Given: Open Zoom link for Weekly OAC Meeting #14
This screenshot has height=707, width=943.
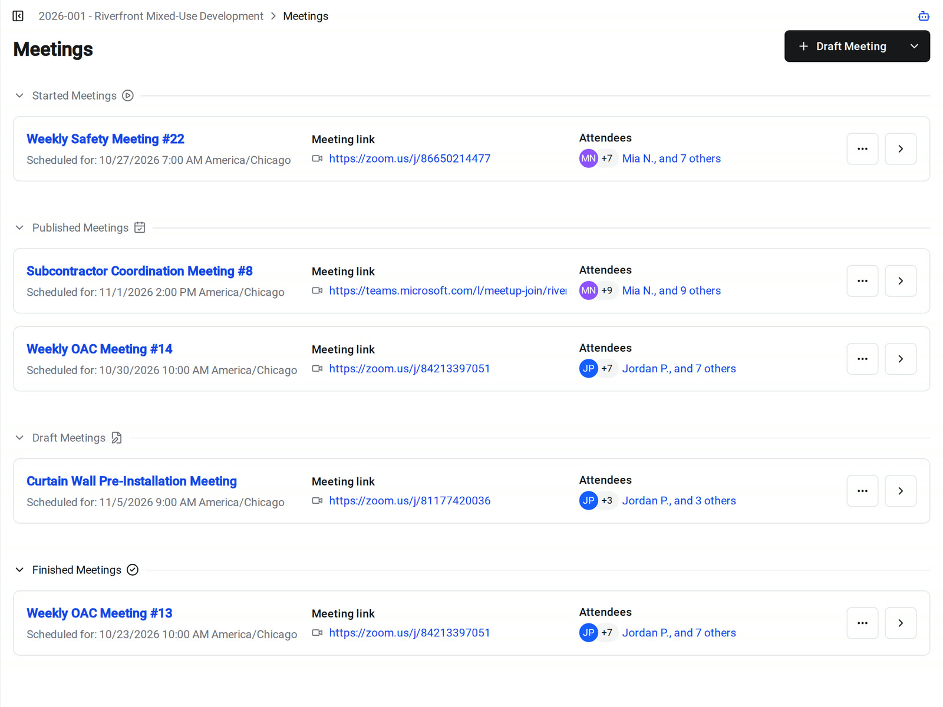Looking at the screenshot, I should [410, 369].
